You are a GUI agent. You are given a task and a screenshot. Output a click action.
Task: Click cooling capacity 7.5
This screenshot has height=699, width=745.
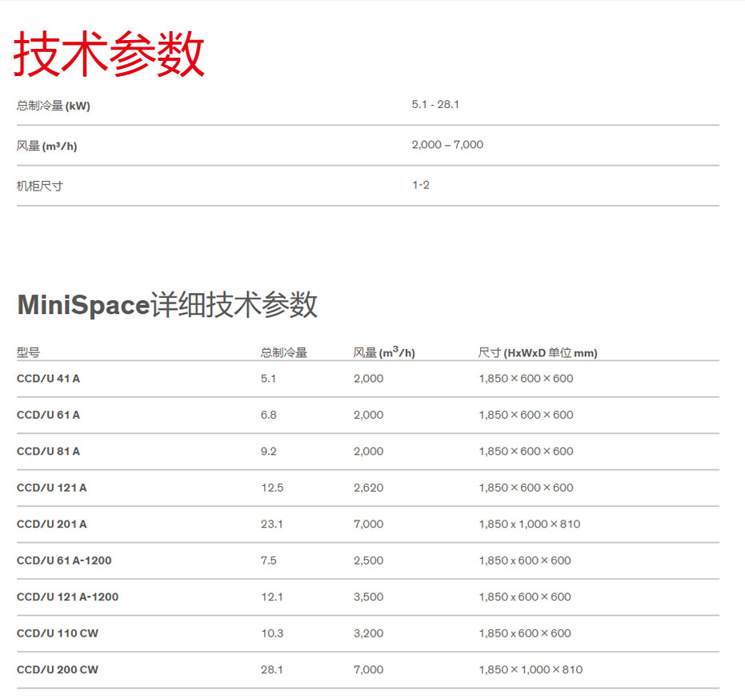[268, 560]
